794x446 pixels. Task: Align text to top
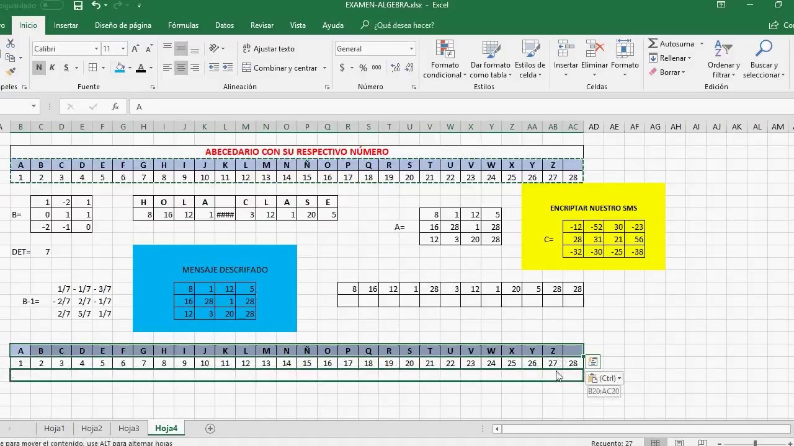click(167, 48)
